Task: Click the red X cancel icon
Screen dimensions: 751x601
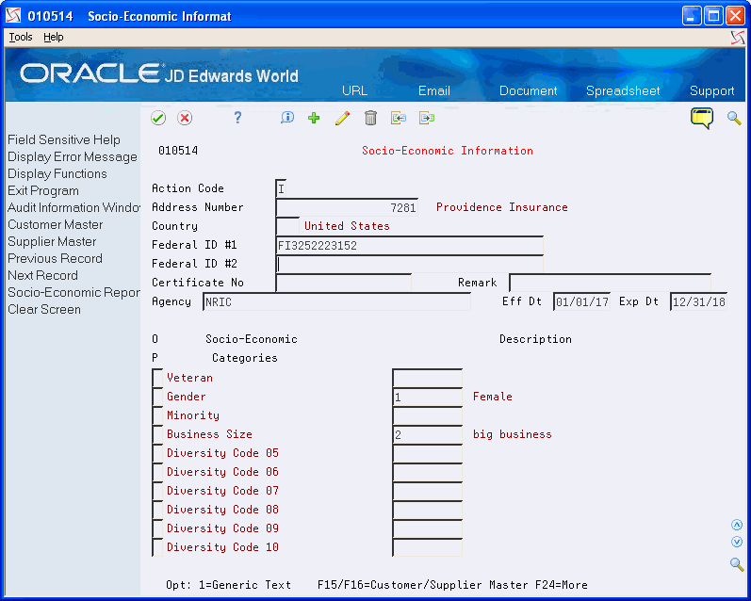Action: [185, 118]
